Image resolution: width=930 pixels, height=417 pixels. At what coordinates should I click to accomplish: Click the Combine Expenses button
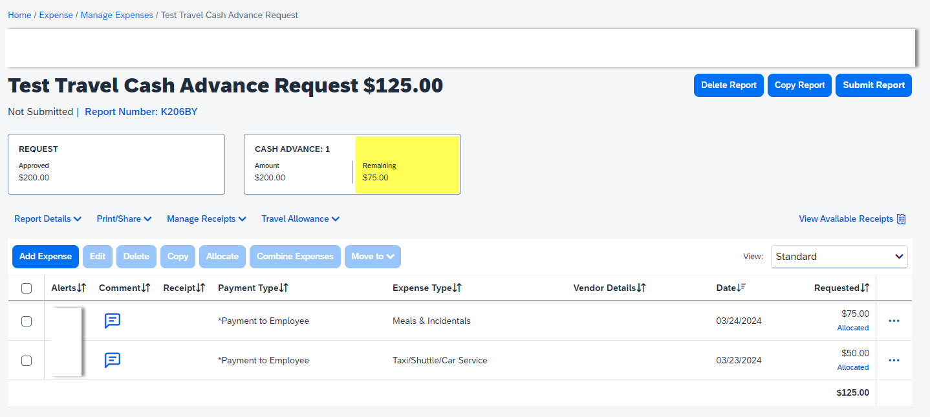[x=295, y=256]
